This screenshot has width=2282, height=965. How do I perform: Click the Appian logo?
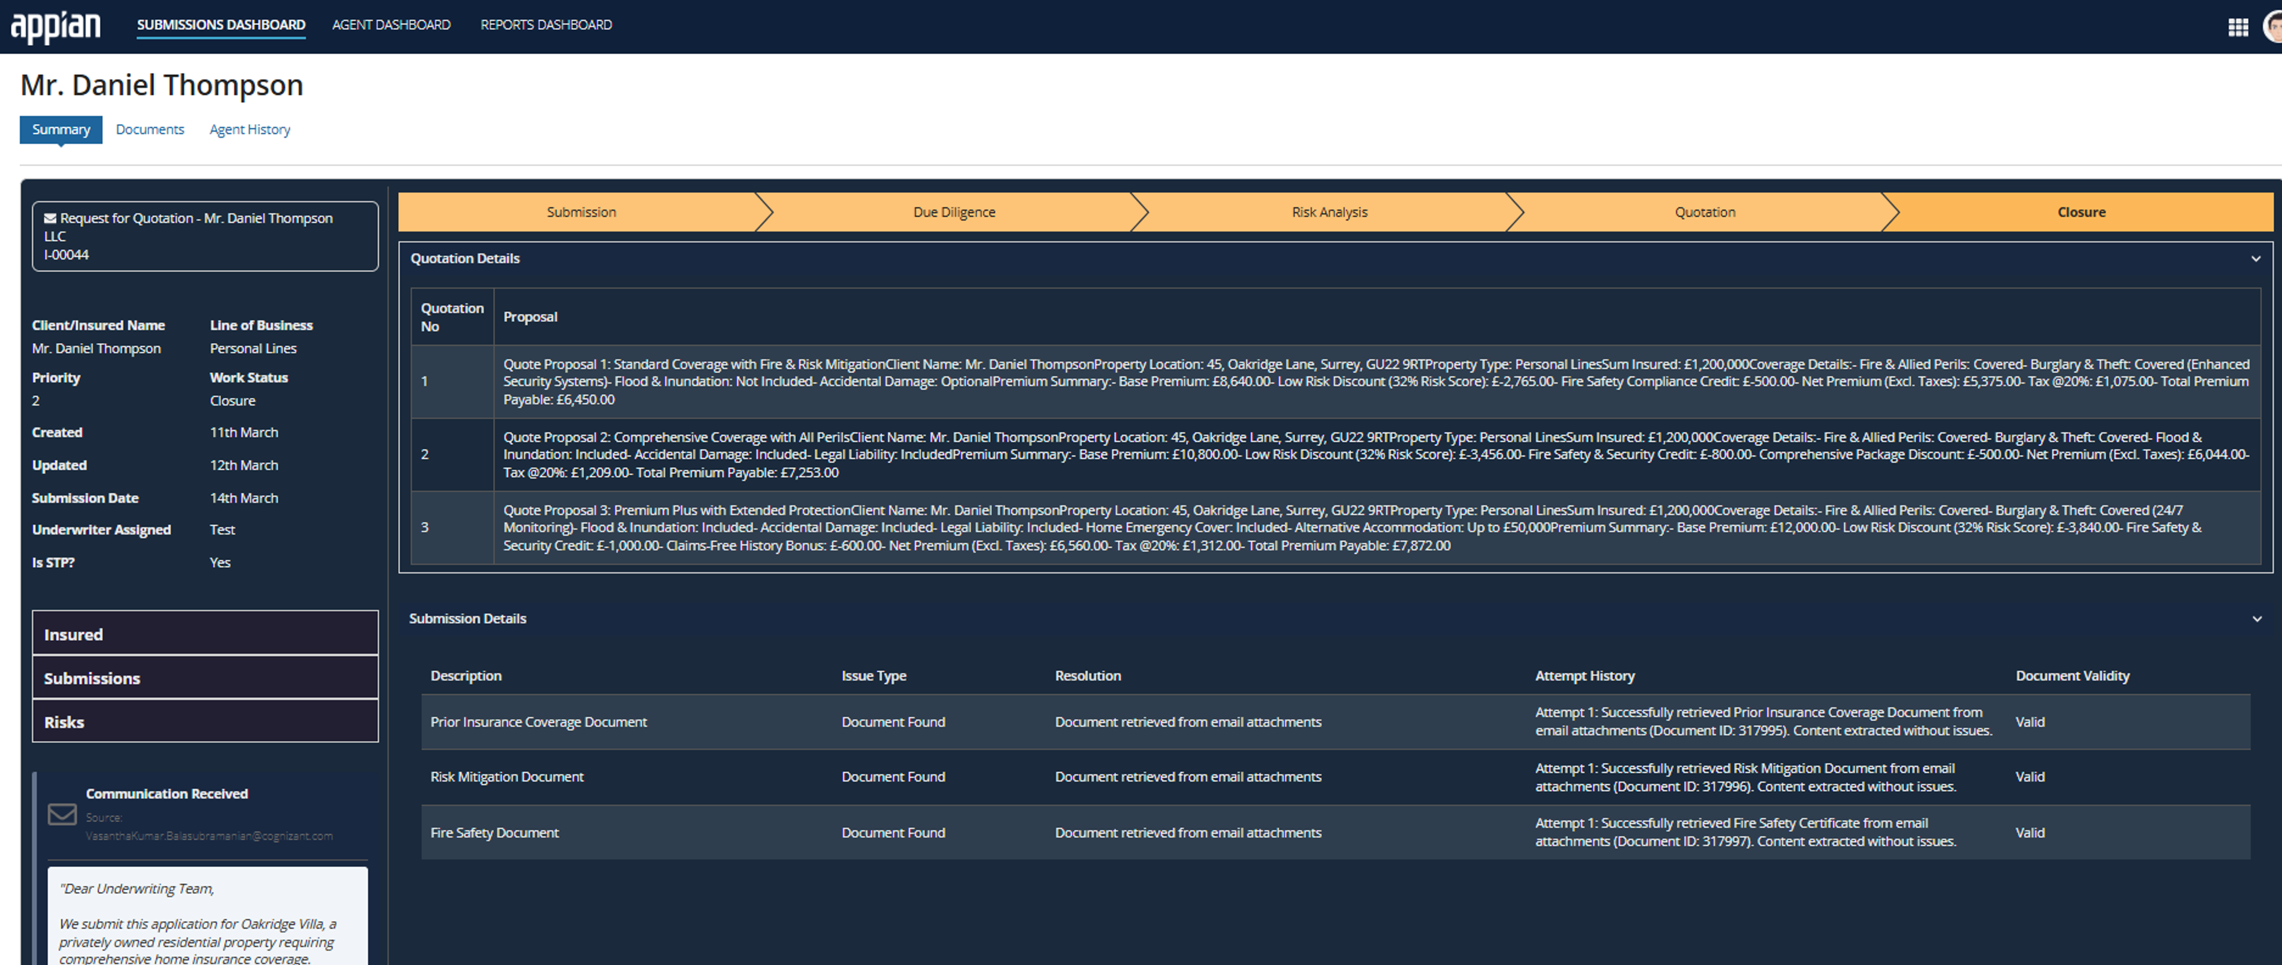(x=55, y=27)
